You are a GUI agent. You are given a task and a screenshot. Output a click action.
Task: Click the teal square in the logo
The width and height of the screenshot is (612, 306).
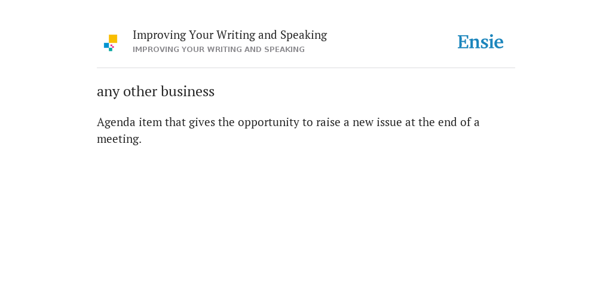click(111, 50)
